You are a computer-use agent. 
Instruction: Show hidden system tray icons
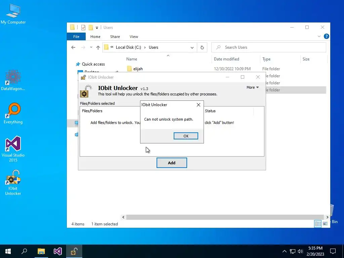(x=284, y=251)
